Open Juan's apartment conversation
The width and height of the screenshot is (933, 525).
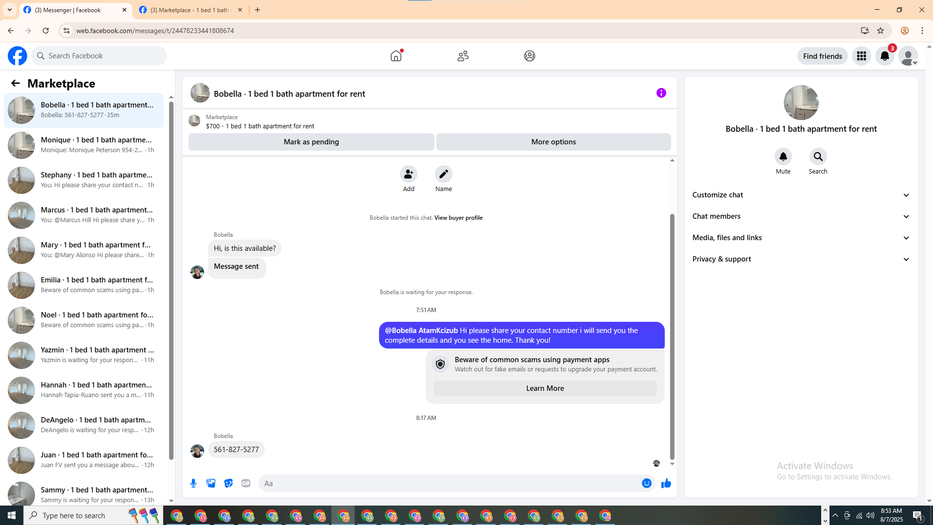click(x=84, y=460)
